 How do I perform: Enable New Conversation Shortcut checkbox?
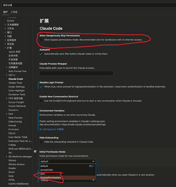coord(41,101)
